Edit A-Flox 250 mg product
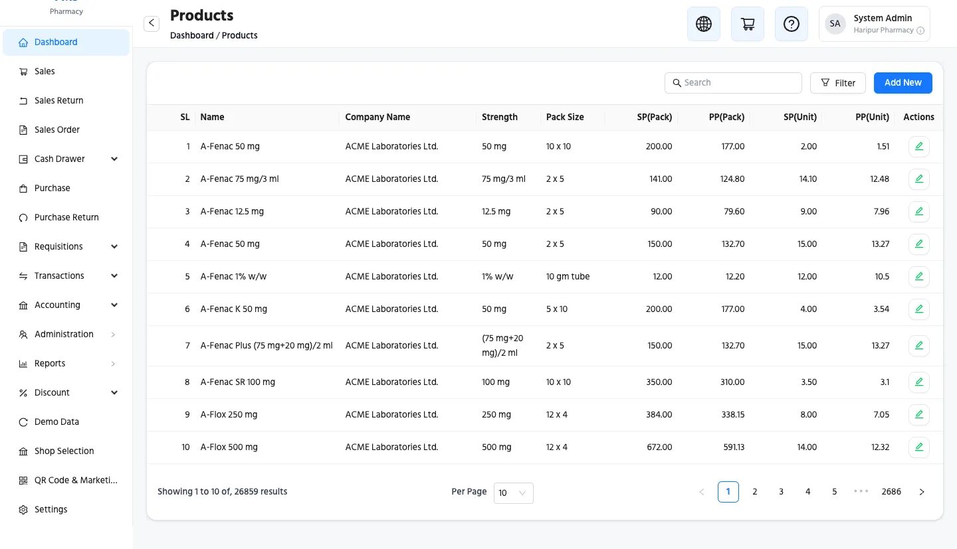Screen dimensions: 957x549 pos(919,415)
